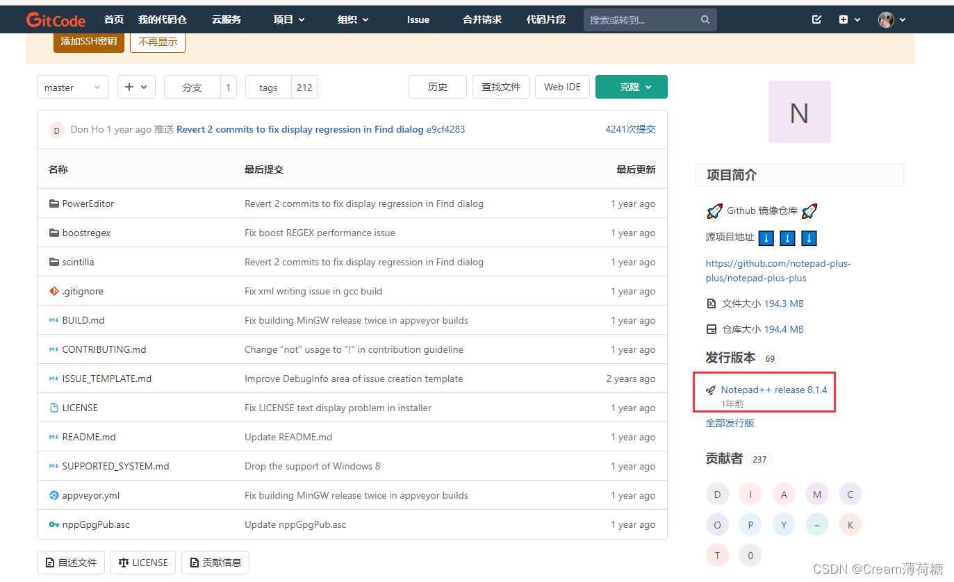
Task: Click the 发行版本 count badge 69
Action: point(770,358)
